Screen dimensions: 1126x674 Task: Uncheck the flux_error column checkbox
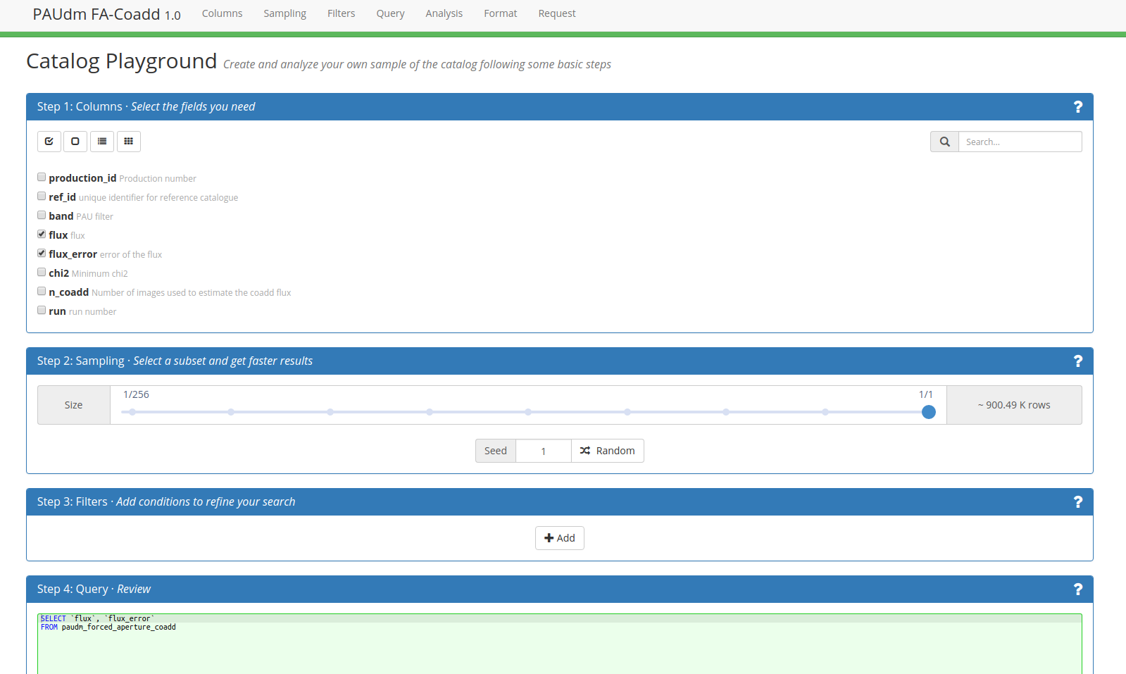[x=42, y=254]
